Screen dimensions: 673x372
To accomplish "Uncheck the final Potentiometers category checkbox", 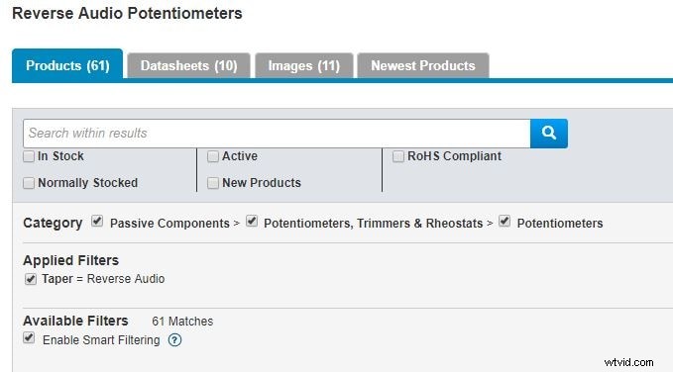I will click(505, 222).
